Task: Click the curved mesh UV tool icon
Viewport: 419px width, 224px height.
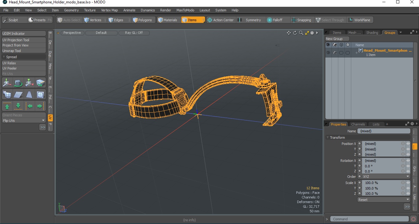Action: pyautogui.click(x=7, y=94)
